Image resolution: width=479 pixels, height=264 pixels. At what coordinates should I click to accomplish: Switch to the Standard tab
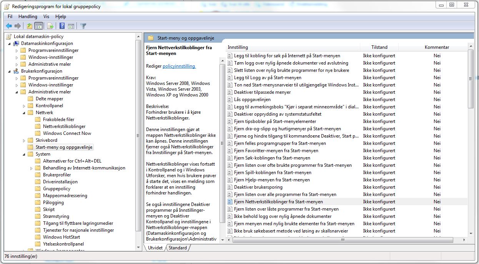pyautogui.click(x=178, y=248)
